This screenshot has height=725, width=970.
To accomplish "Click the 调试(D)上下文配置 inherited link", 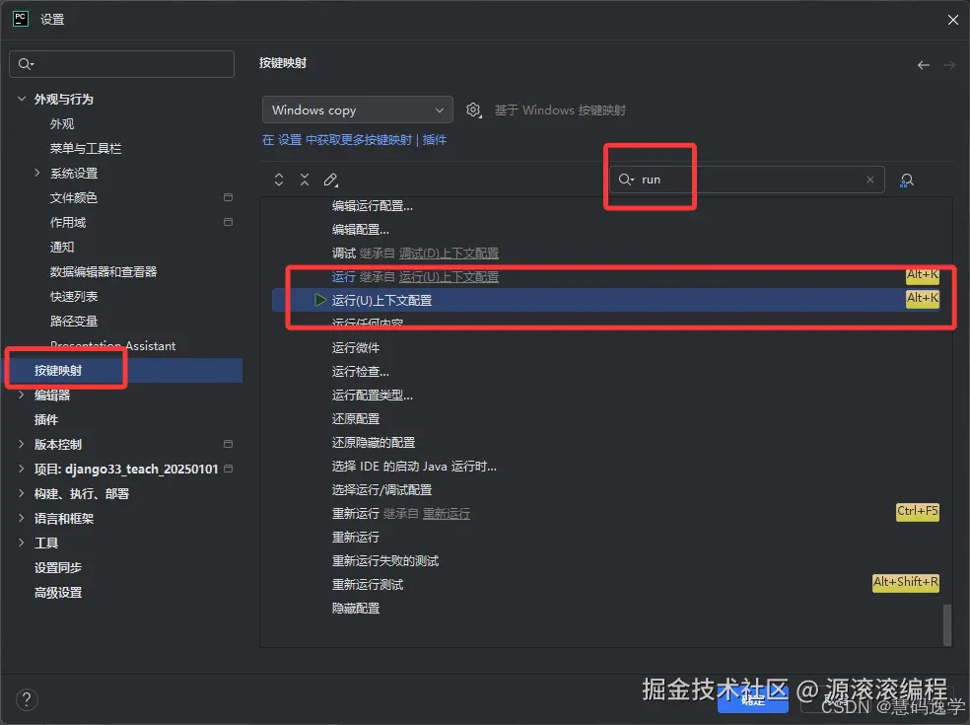I will pyautogui.click(x=449, y=254).
